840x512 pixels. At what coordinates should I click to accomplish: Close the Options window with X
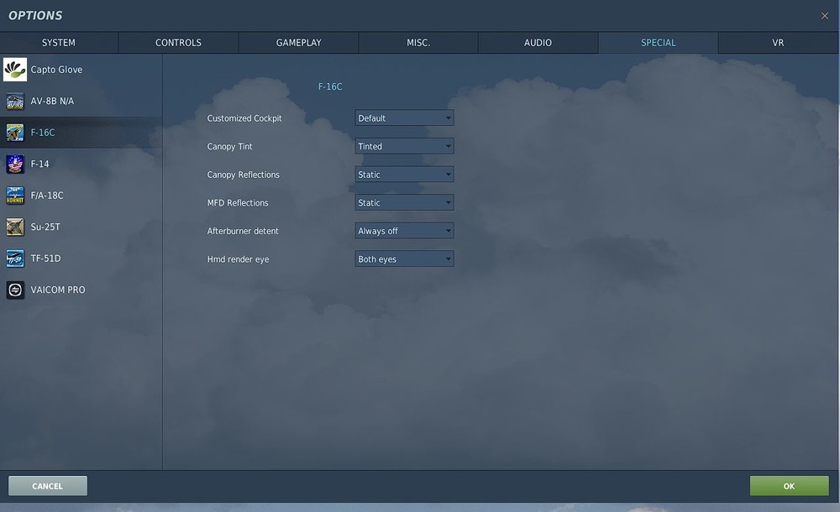click(x=825, y=16)
